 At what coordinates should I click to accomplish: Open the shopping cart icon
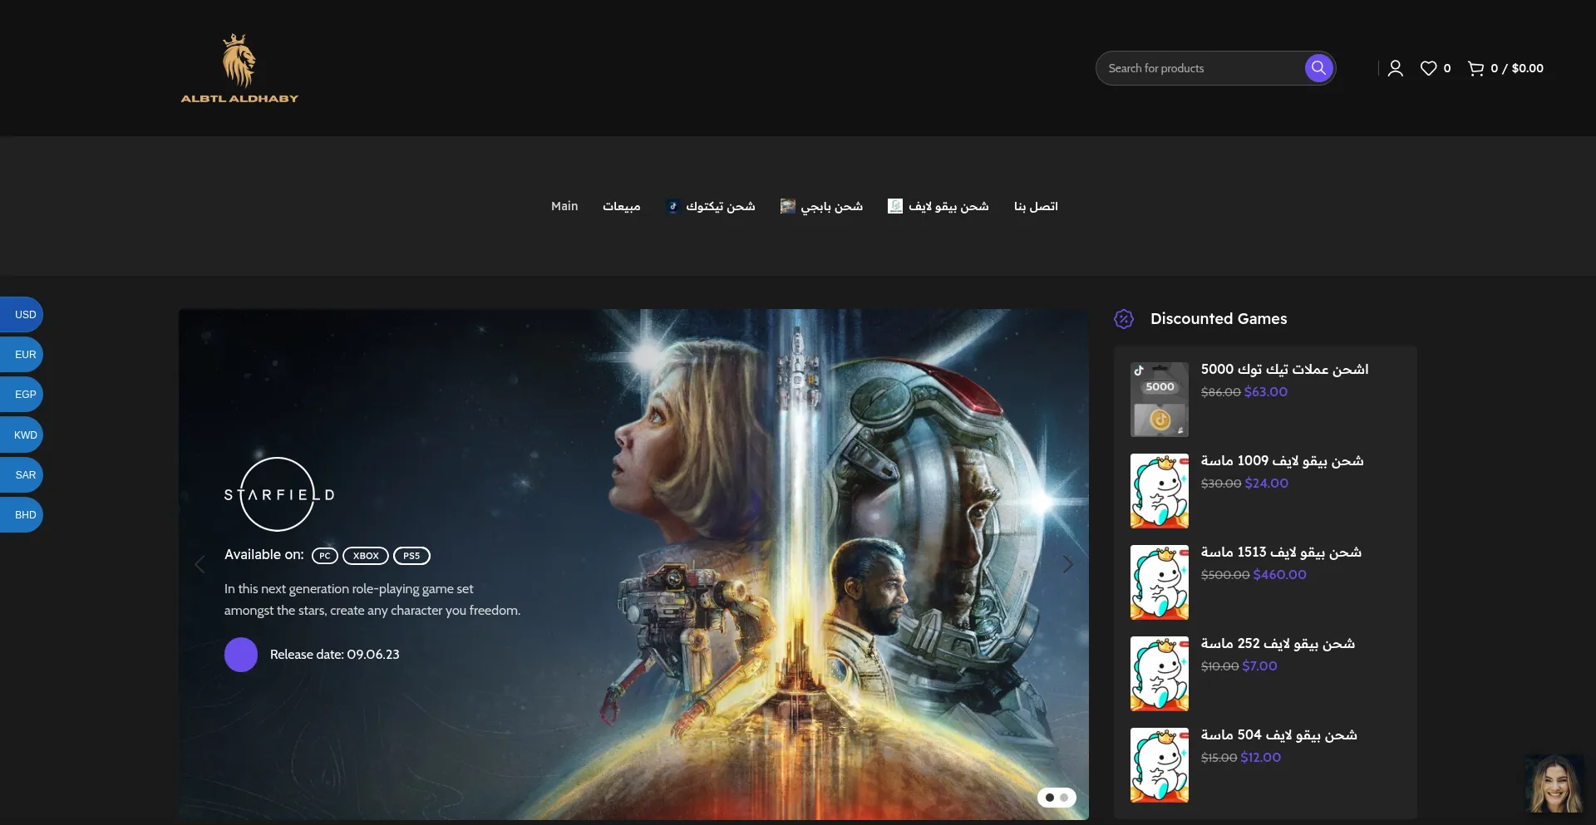[x=1475, y=68]
